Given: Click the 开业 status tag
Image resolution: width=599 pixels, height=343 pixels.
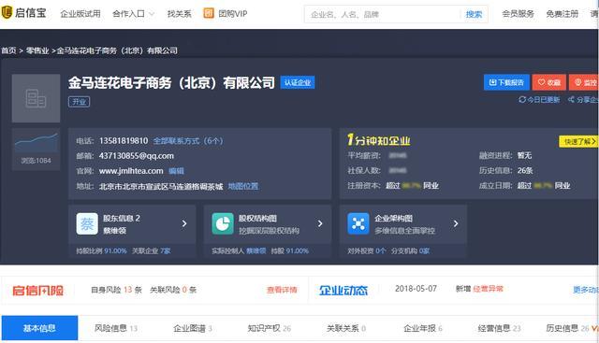Looking at the screenshot, I should pos(79,102).
